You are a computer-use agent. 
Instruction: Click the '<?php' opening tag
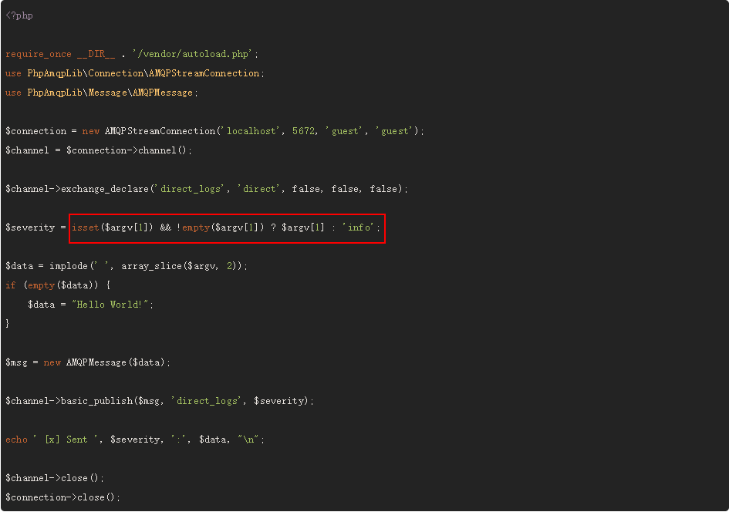(19, 15)
